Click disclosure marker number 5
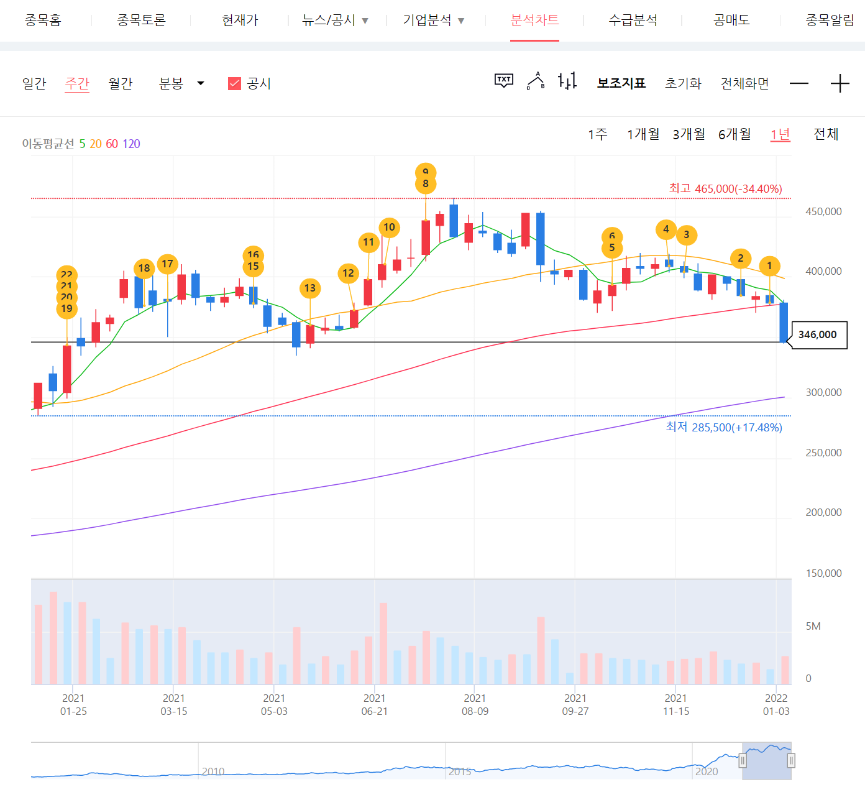 click(x=612, y=248)
